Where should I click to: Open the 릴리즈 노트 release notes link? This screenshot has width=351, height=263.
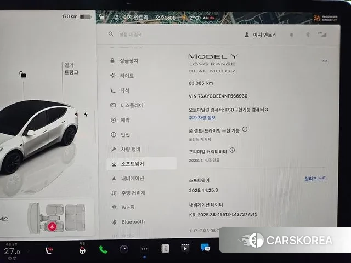pyautogui.click(x=315, y=179)
